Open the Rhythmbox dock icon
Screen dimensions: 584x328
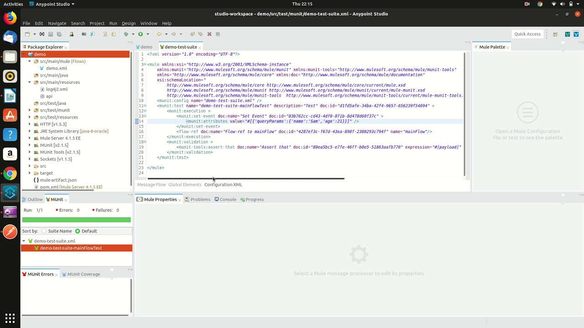(x=10, y=76)
